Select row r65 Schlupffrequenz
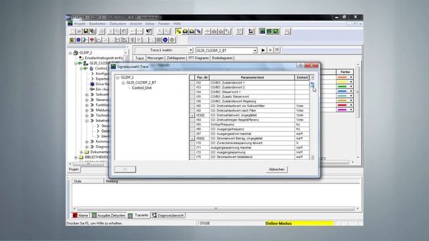The width and height of the screenshot is (429, 241). pyautogui.click(x=250, y=125)
